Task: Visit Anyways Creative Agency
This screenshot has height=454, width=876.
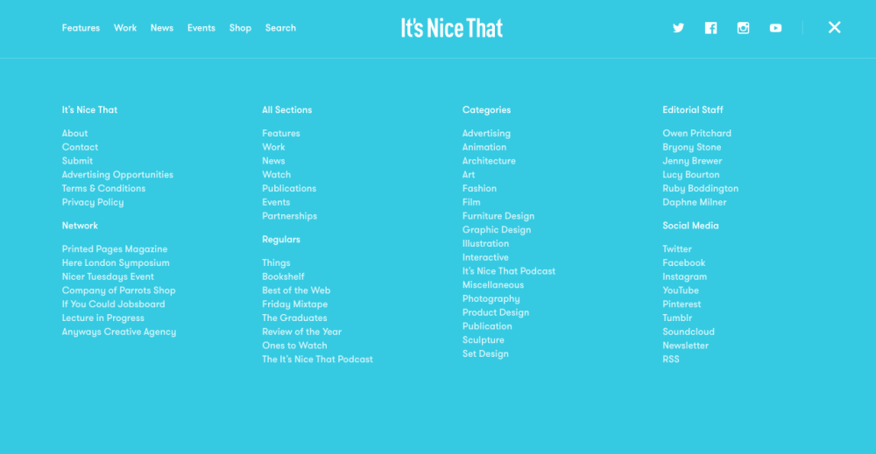Action: click(x=119, y=332)
